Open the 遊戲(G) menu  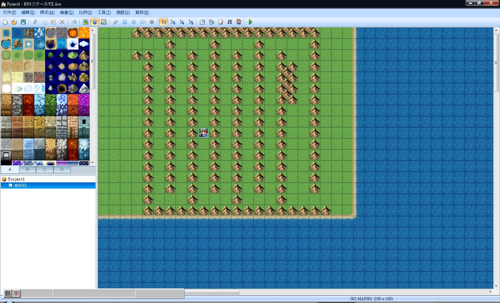(x=123, y=12)
